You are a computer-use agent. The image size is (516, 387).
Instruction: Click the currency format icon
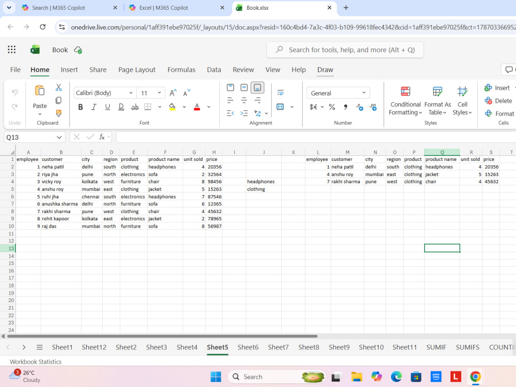[x=314, y=107]
